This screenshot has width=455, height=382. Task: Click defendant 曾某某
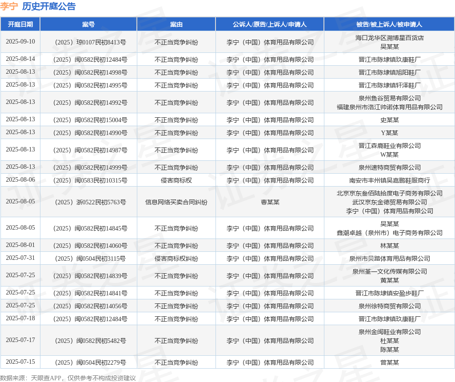pyautogui.click(x=389, y=362)
